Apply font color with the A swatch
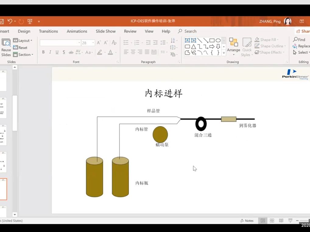The width and height of the screenshot is (310, 232). tap(111, 52)
